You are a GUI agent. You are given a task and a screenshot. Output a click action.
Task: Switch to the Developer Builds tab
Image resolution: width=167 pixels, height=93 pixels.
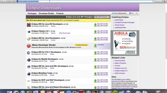[x=46, y=13]
